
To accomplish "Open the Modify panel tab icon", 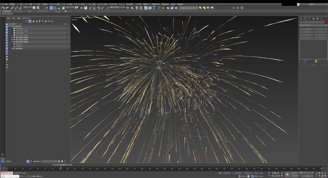I will [305, 19].
